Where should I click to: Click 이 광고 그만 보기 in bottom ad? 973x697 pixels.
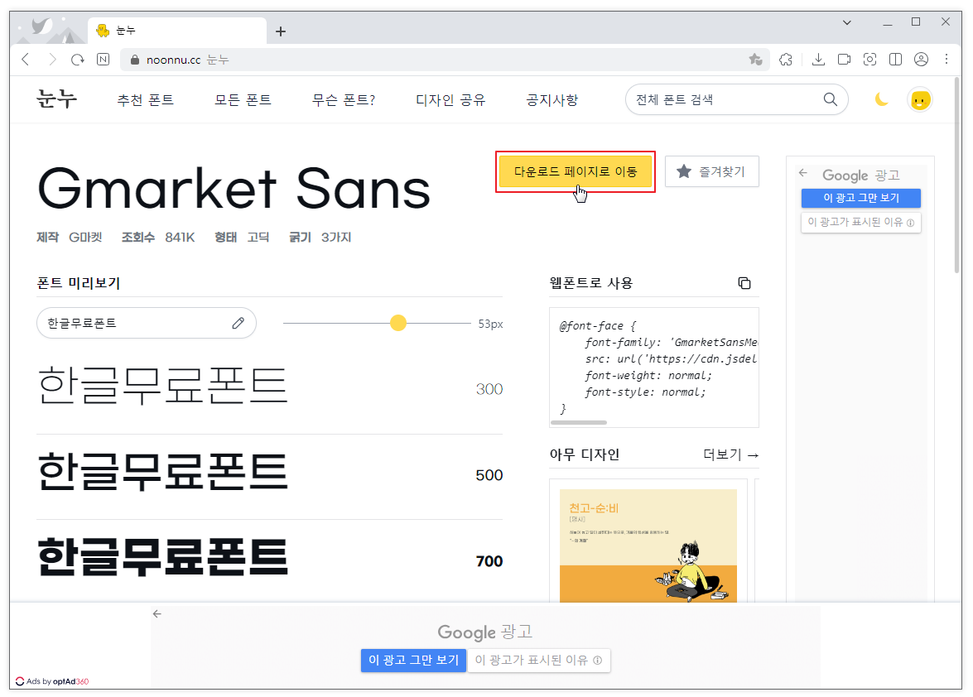(x=413, y=661)
